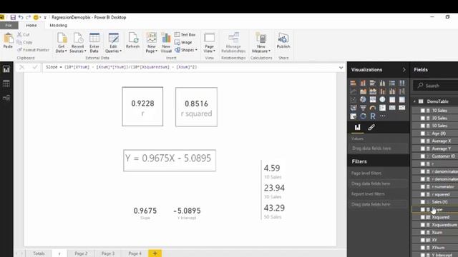Collapse the Visualizations pane with its arrow
The height and width of the screenshot is (257, 458).
click(404, 70)
